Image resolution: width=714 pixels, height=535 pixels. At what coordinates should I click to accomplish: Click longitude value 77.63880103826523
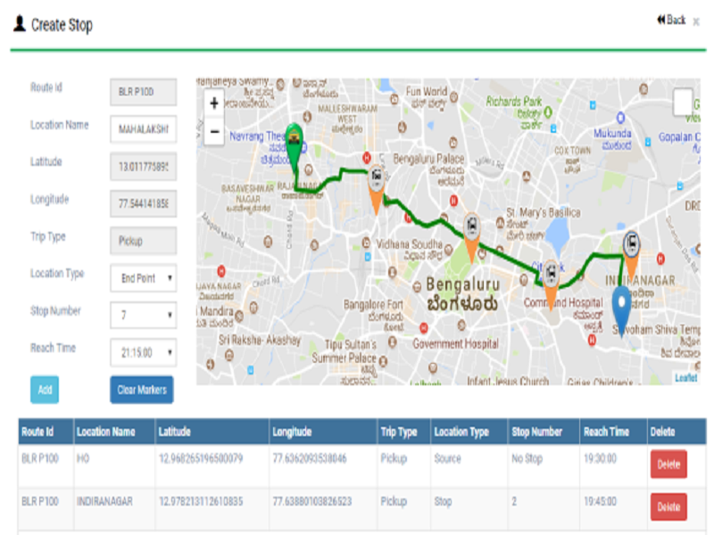coord(311,501)
